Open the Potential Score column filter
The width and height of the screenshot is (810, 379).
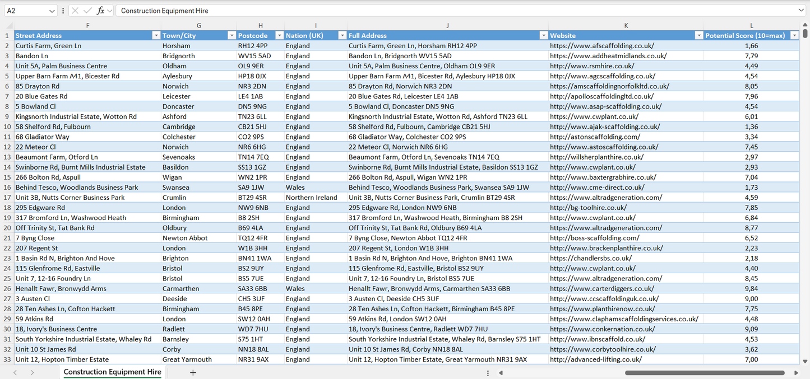coord(794,35)
